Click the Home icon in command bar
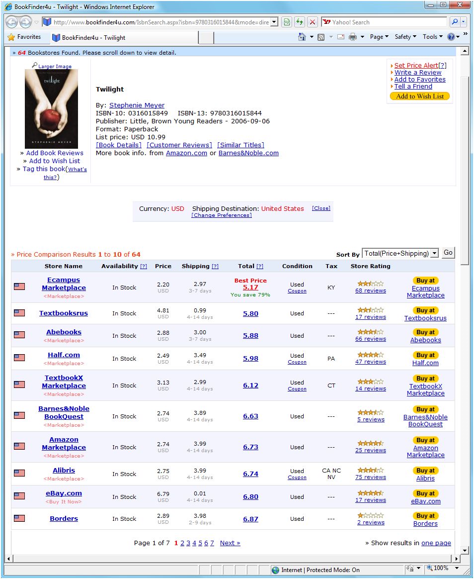This screenshot has height=579, width=474. coord(302,36)
